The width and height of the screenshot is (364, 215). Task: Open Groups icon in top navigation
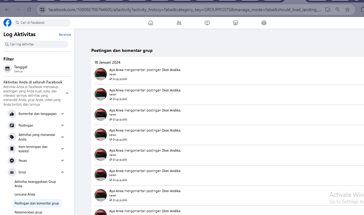(x=264, y=23)
